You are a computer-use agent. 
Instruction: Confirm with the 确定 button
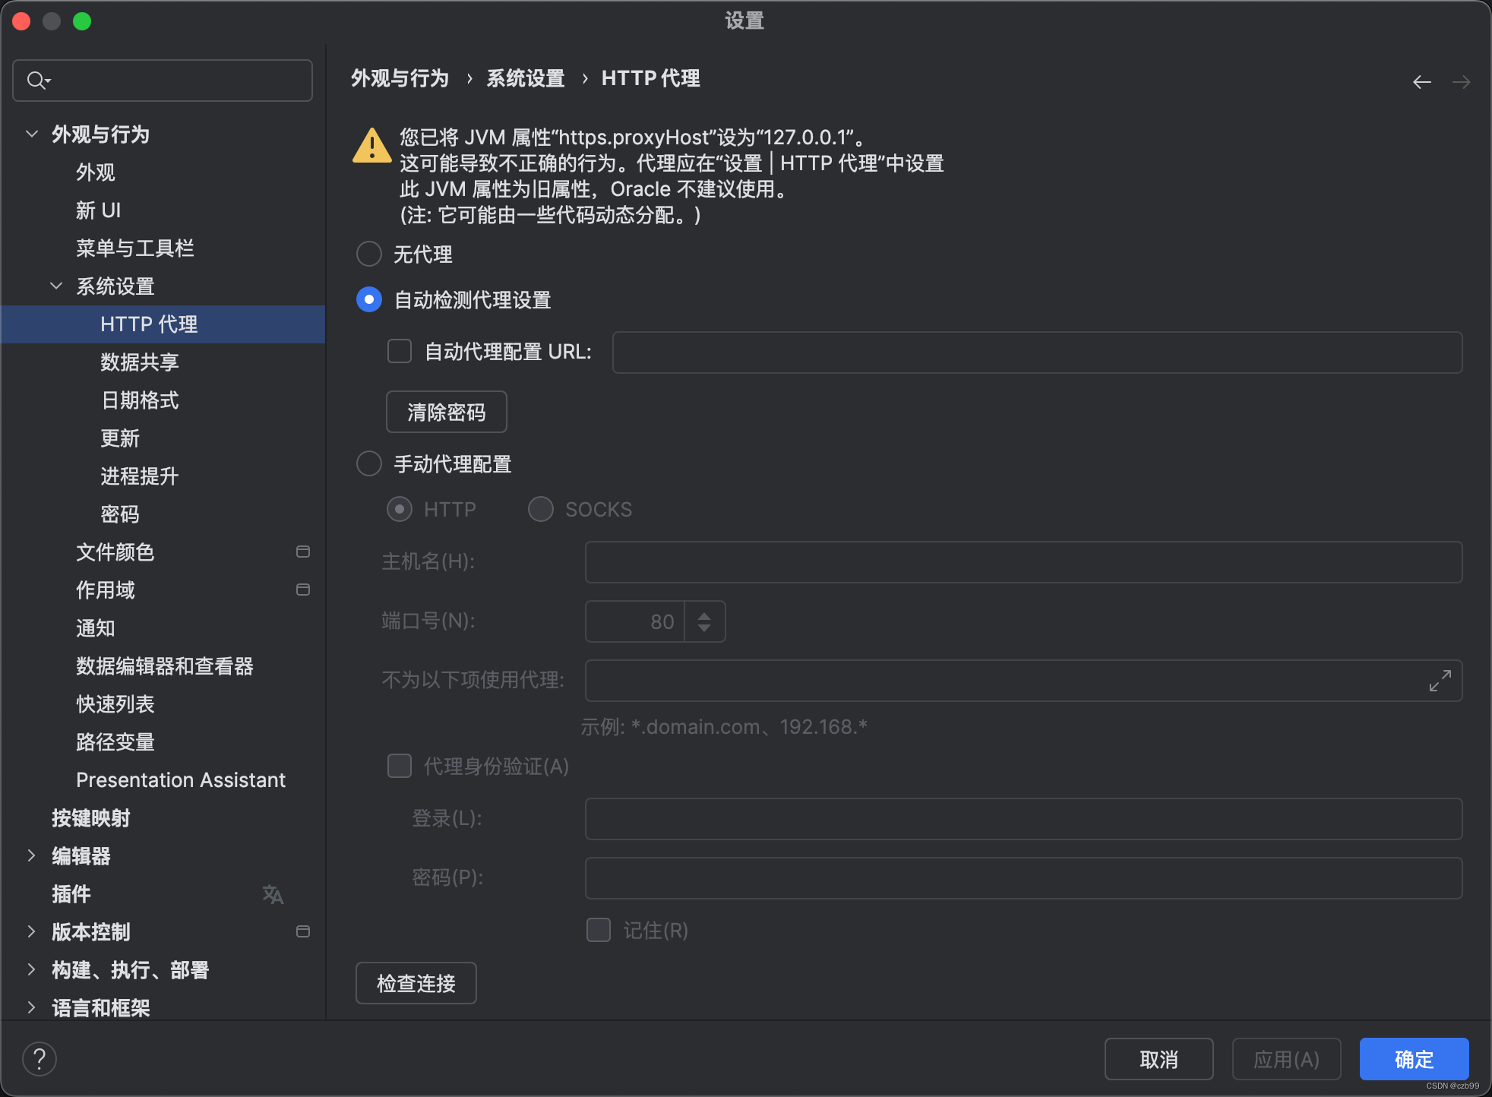1414,1059
